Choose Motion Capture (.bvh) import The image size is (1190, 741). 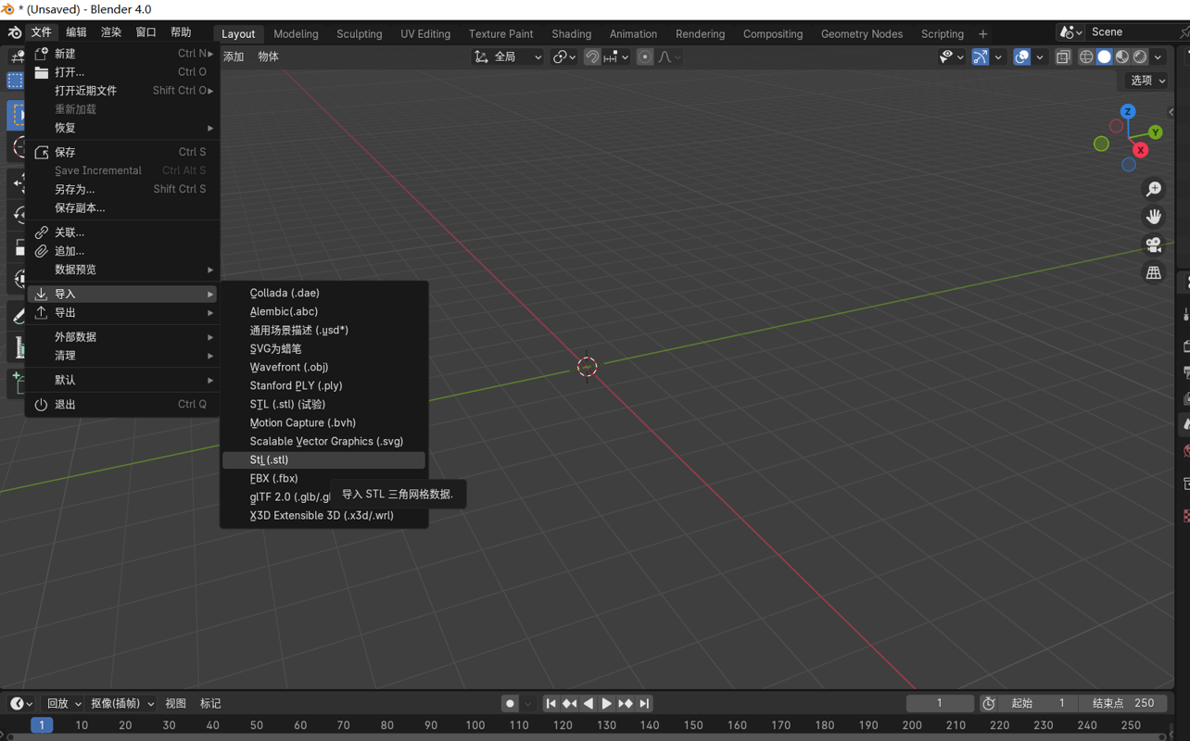(324, 423)
